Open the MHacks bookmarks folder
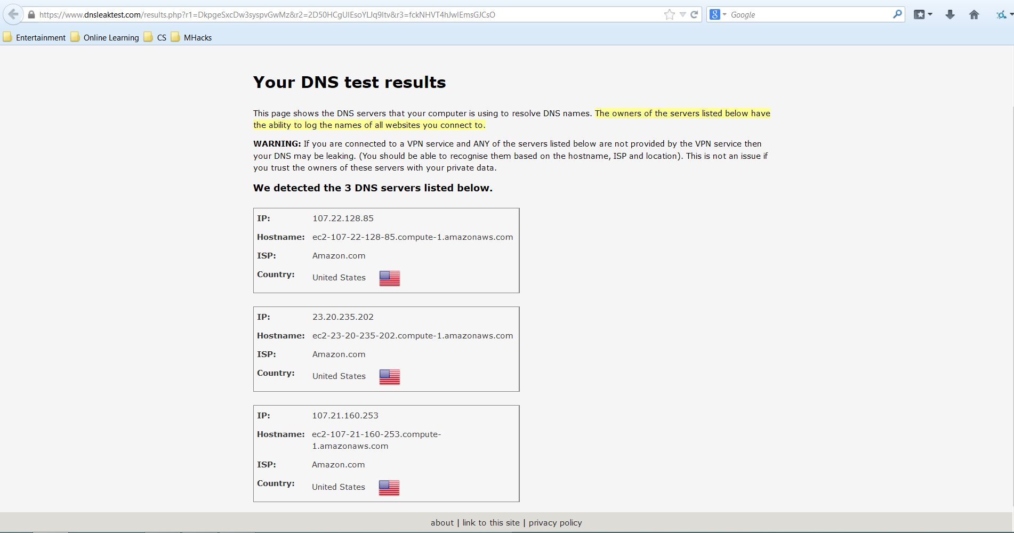This screenshot has height=533, width=1014. click(x=191, y=37)
